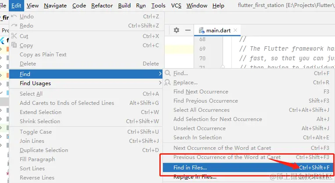Choose Find in Files... entry

190,168
